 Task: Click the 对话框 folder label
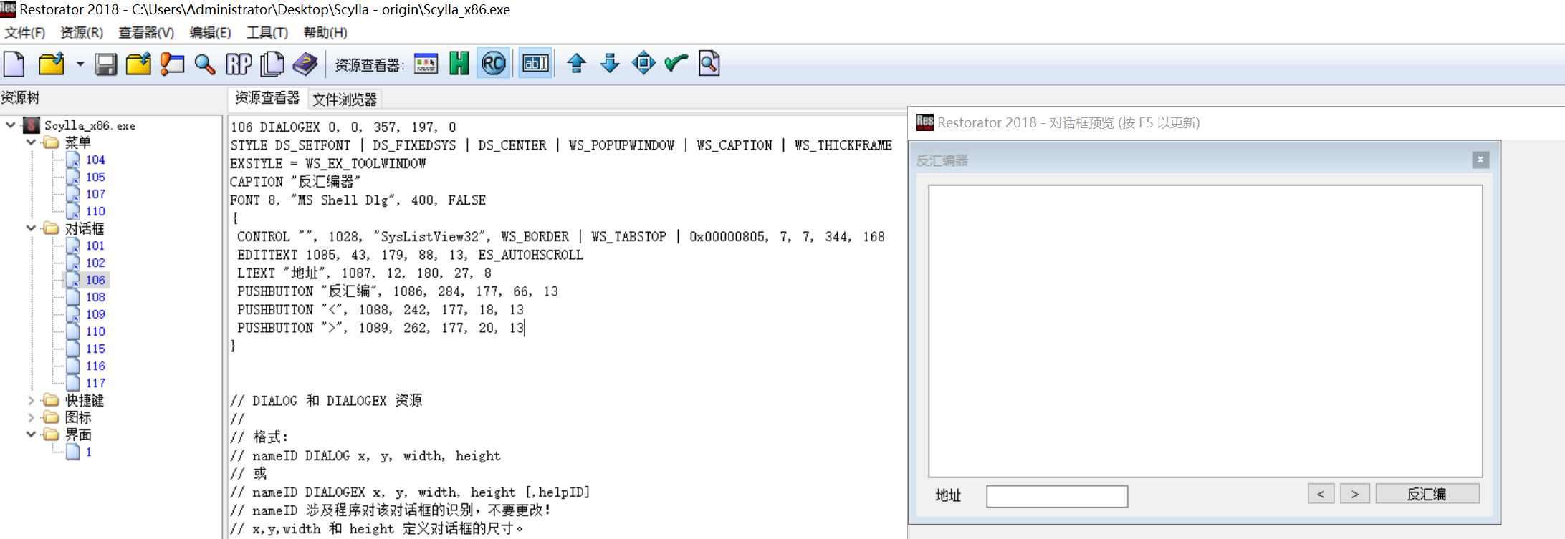[85, 228]
